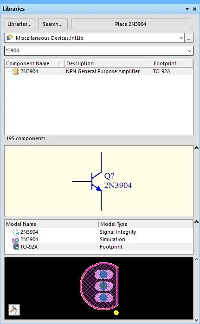Viewport: 200px width, 324px height.
Task: Select the 2N3904 component chip icon
Action: coord(16,71)
